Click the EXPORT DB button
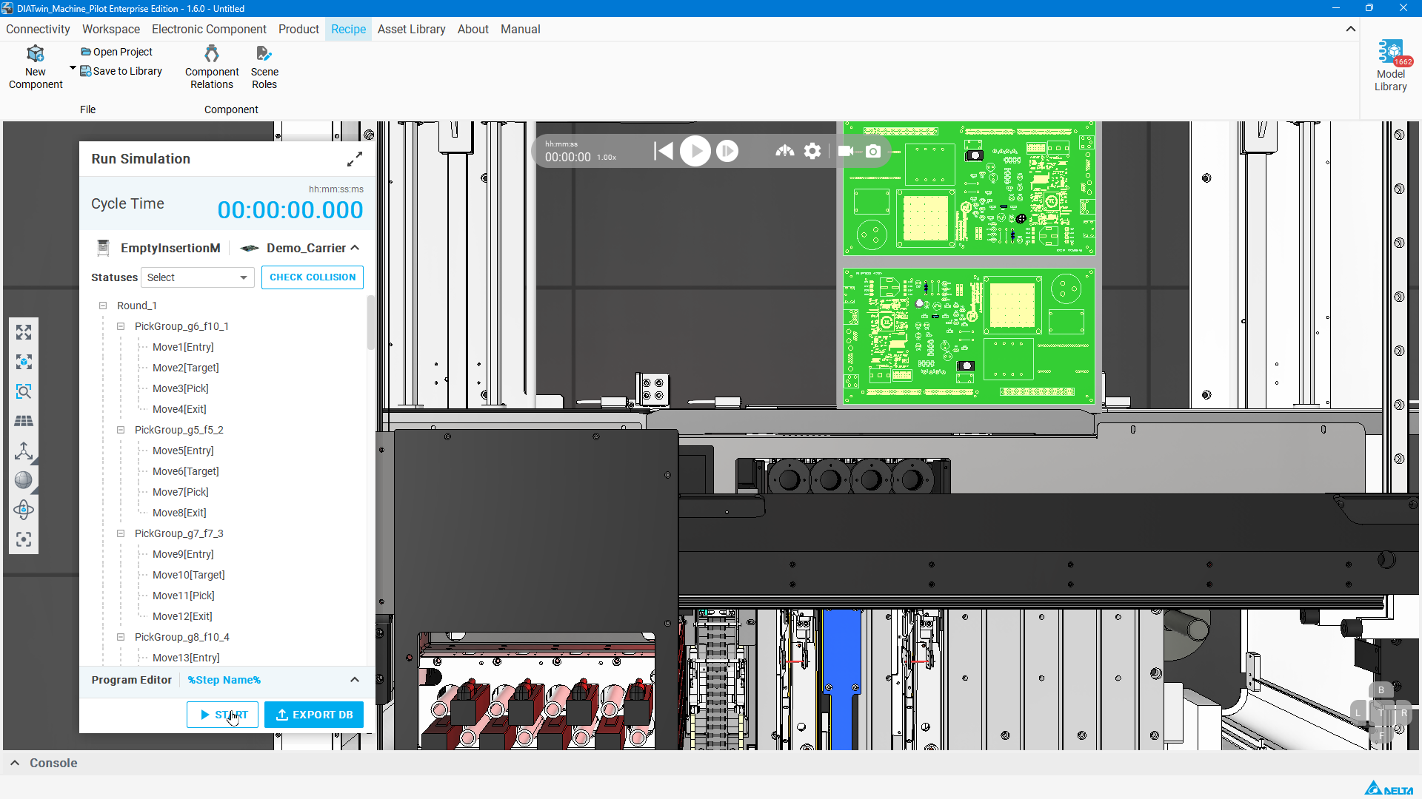Image resolution: width=1422 pixels, height=799 pixels. click(x=314, y=715)
